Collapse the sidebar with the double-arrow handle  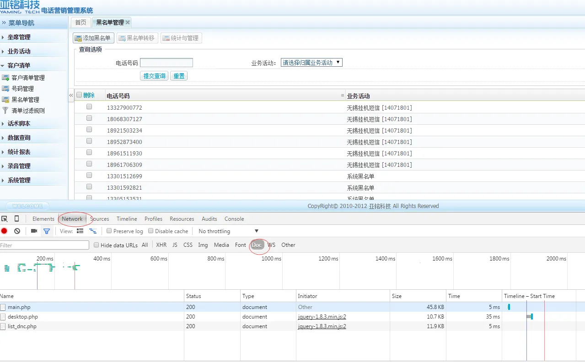coord(71,95)
